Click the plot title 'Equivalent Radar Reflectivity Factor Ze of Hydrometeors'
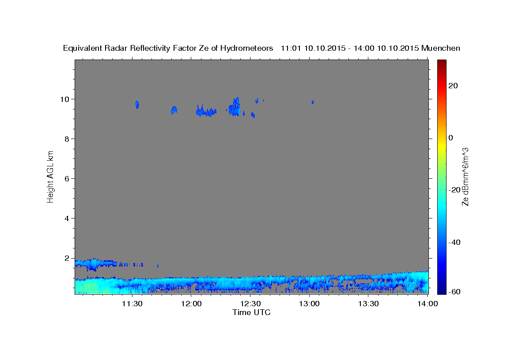Image resolution: width=530 pixels, height=353 pixels. coord(168,49)
